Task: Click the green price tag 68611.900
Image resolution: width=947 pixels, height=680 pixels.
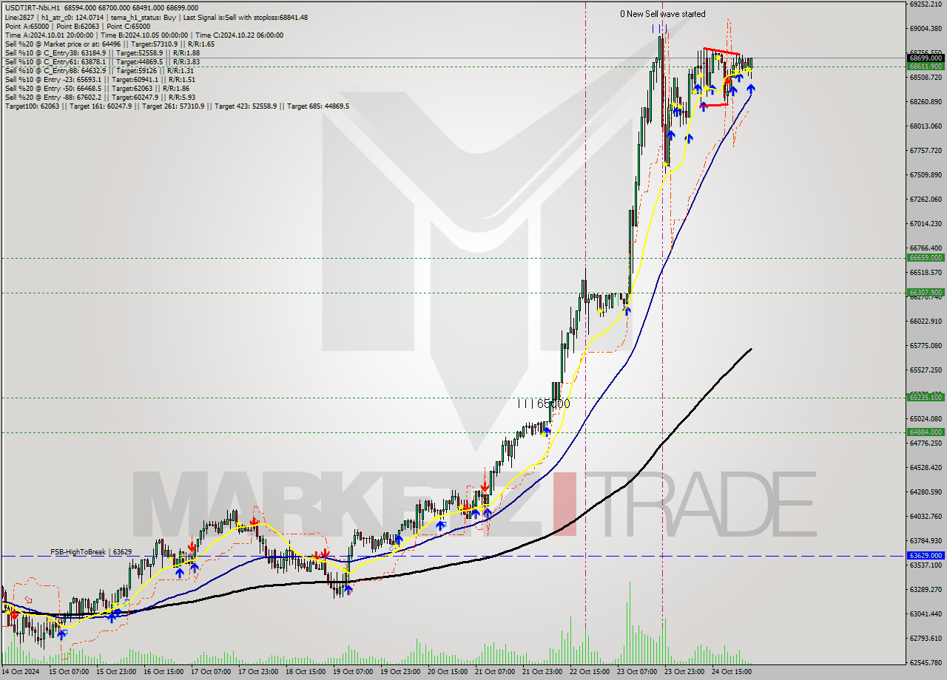Action: [x=926, y=66]
